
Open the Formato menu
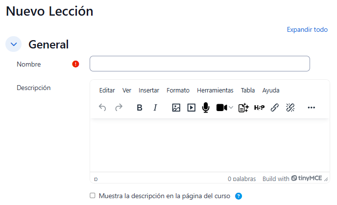pos(178,91)
